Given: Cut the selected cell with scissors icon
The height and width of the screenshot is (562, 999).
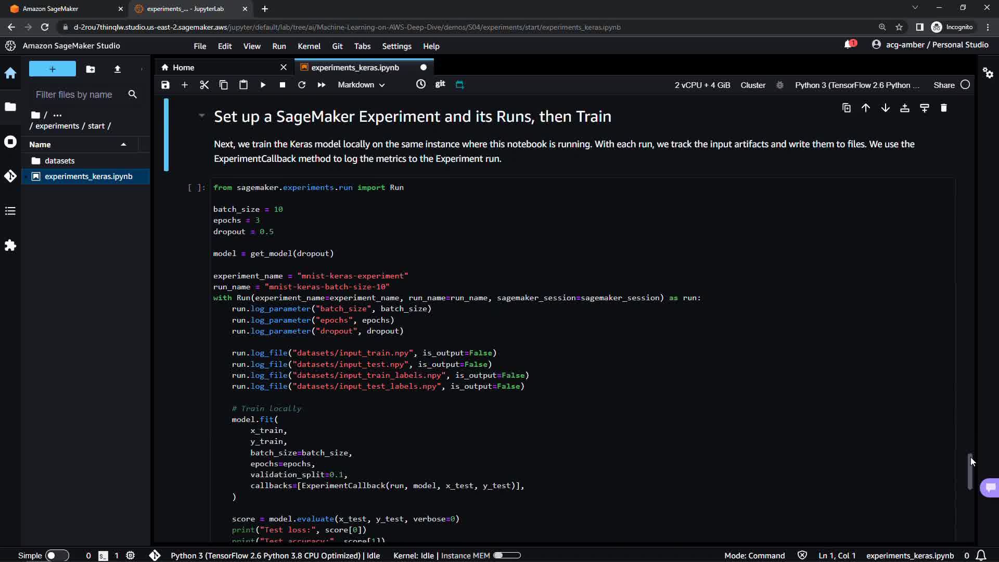Looking at the screenshot, I should (204, 85).
